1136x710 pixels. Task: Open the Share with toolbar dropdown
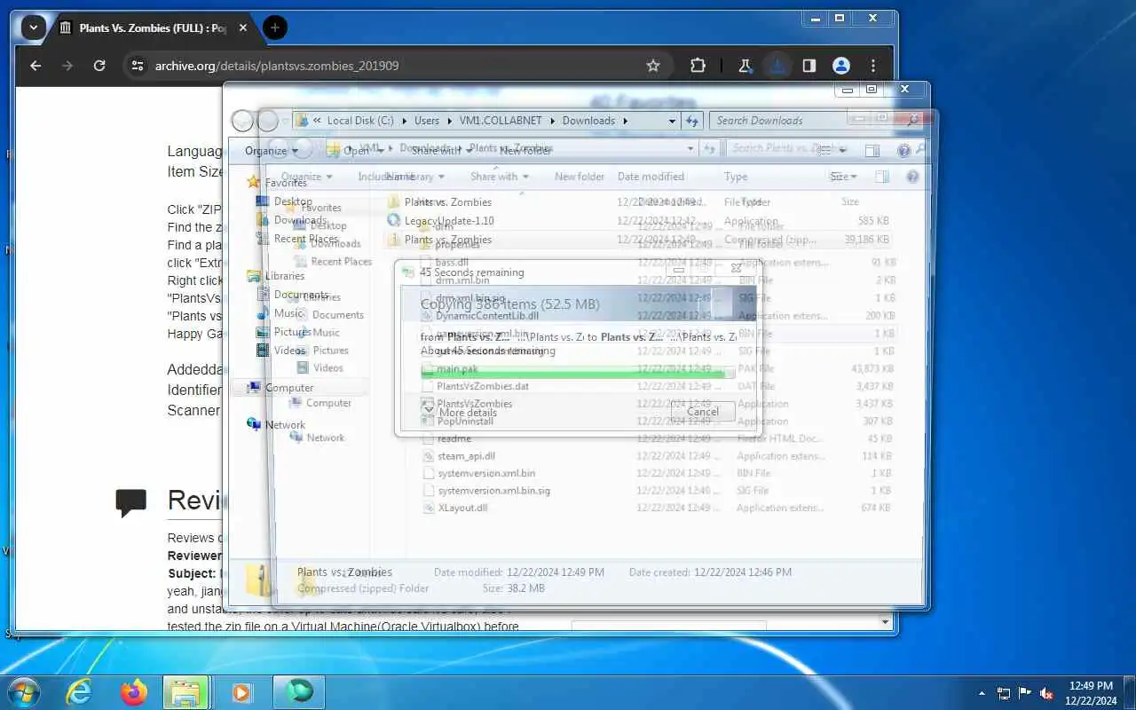(x=499, y=177)
